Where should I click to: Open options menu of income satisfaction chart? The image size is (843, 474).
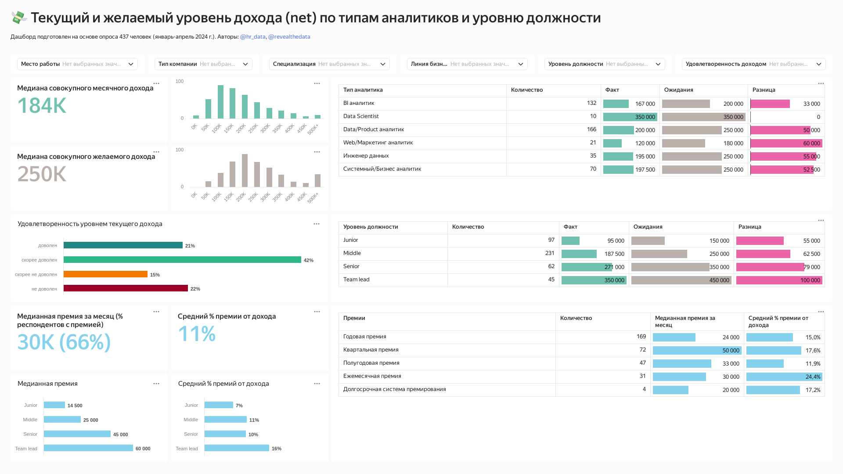click(317, 224)
